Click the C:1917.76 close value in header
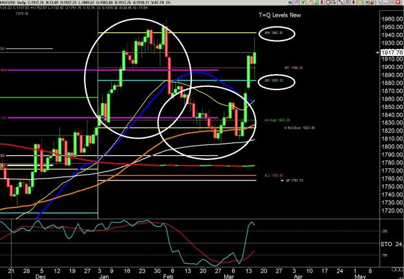The image size is (404, 279). [36, 3]
